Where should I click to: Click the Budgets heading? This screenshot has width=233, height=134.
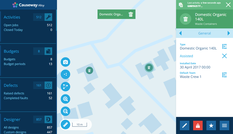click(x=11, y=52)
